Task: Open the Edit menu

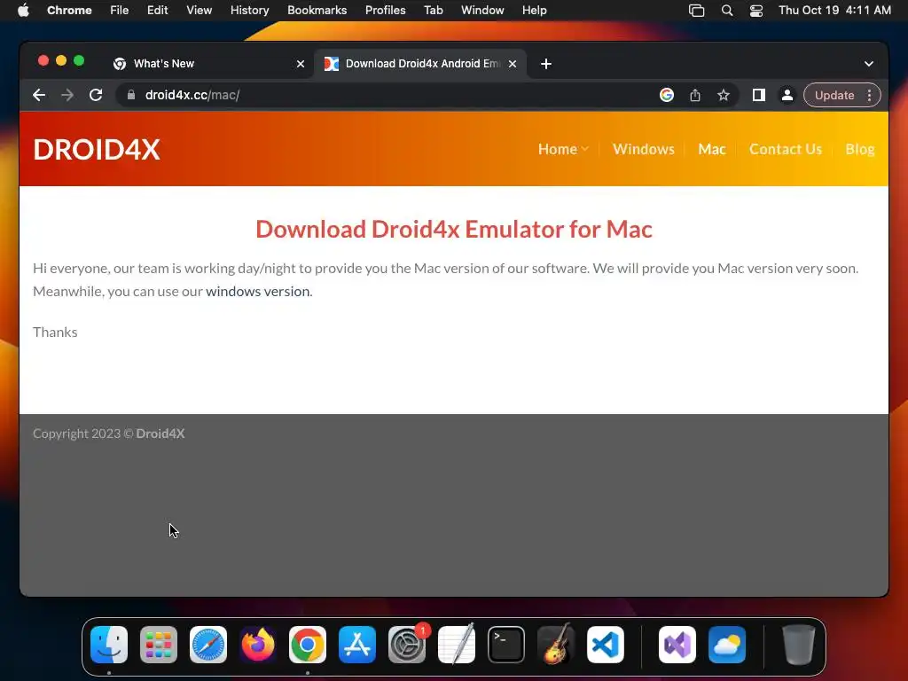Action: (x=158, y=11)
